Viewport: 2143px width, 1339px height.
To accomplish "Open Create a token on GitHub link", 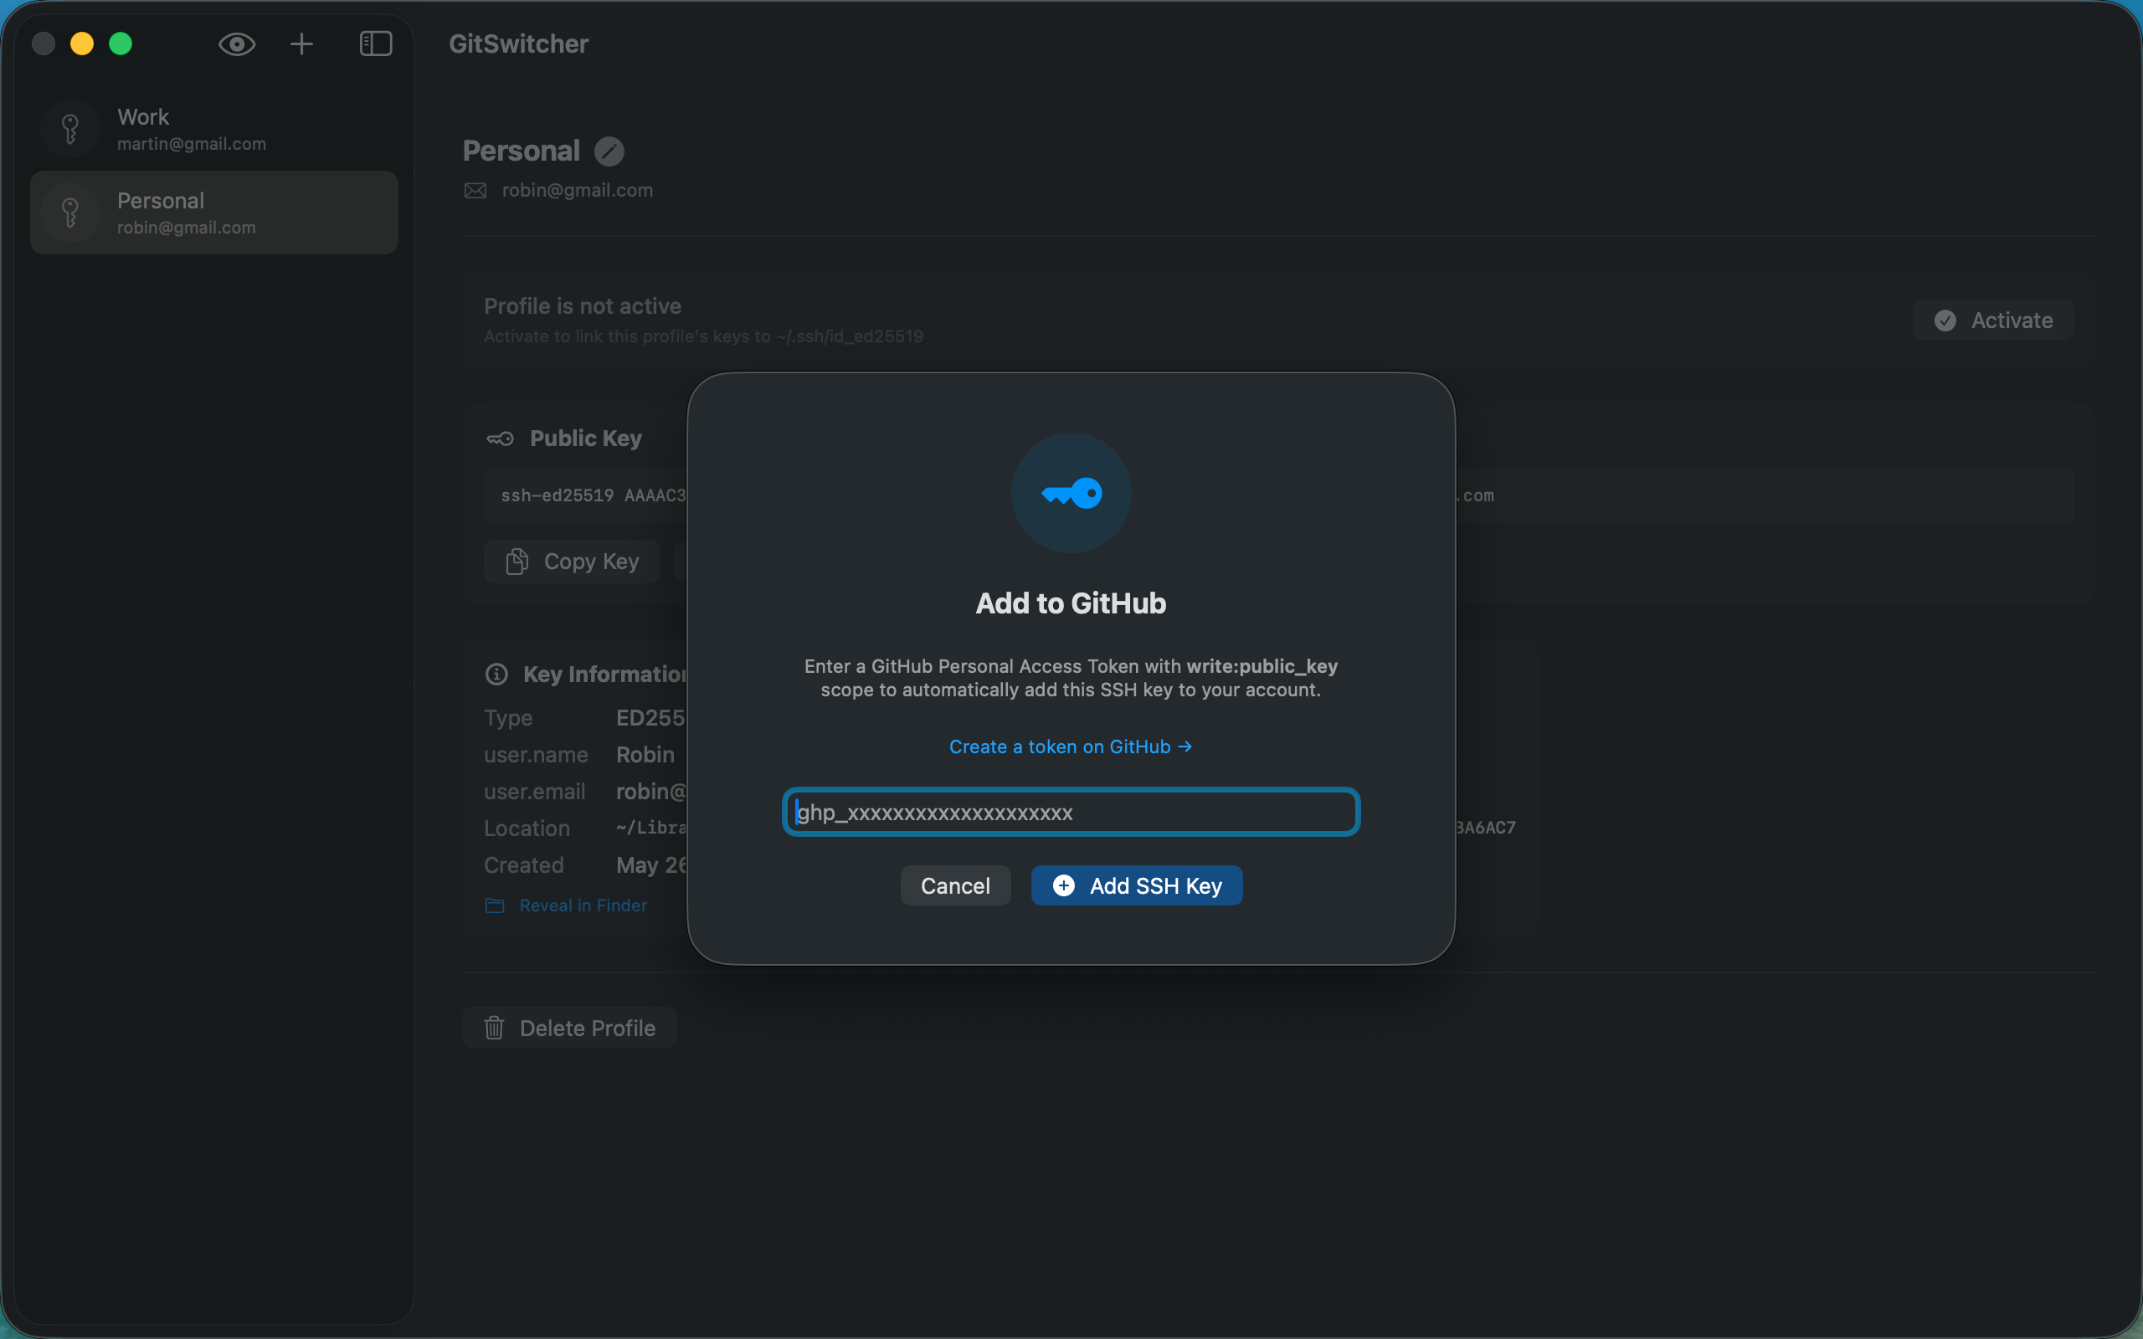I will pyautogui.click(x=1071, y=746).
